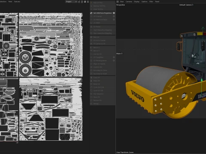Image resolution: width=206 pixels, height=154 pixels.
Task: Open the Textures menu in texture view
Action: pyautogui.click(x=17, y=2)
